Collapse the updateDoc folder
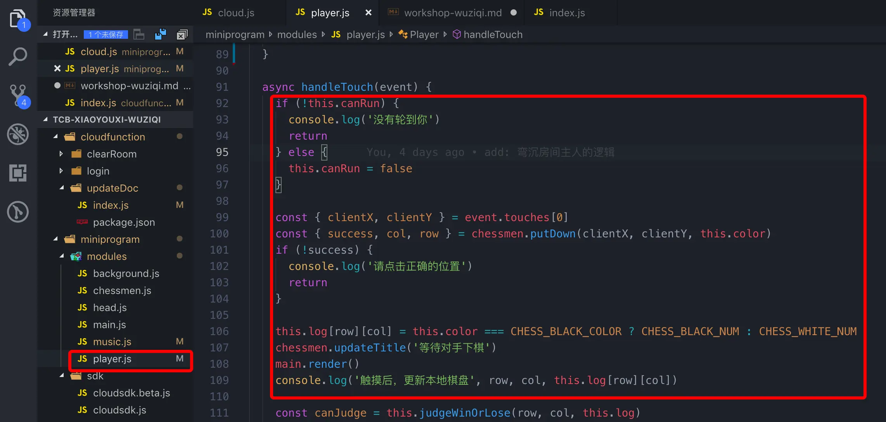This screenshot has width=886, height=422. coord(62,188)
